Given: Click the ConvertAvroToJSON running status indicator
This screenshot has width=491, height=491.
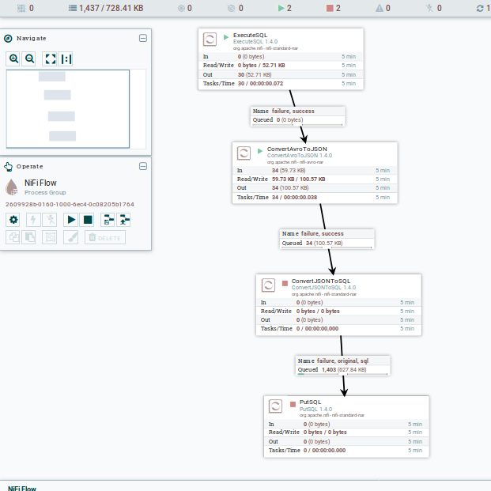Looking at the screenshot, I should point(260,151).
